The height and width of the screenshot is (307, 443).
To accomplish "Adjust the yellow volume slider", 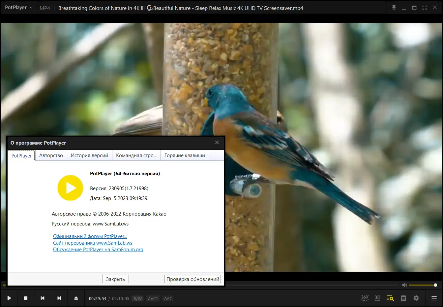I will 423,285.
